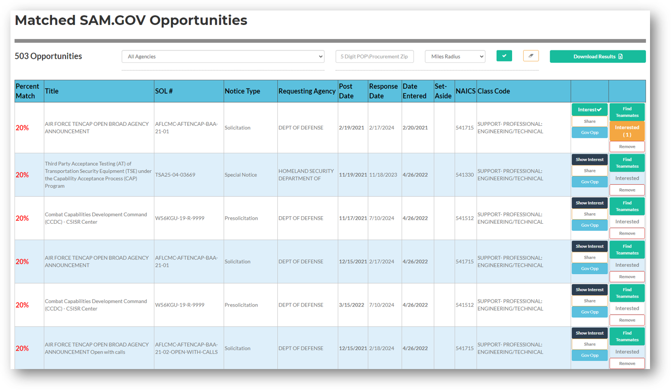671x390 pixels.
Task: Find Teammates for TSA25-04-03669
Action: 627,163
